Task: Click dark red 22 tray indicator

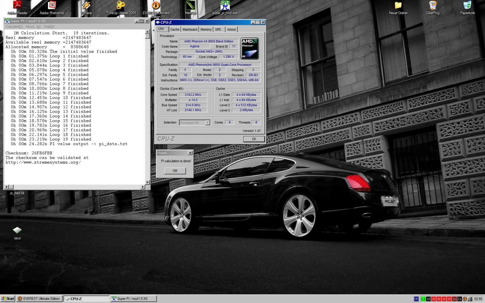Action: click(x=454, y=299)
